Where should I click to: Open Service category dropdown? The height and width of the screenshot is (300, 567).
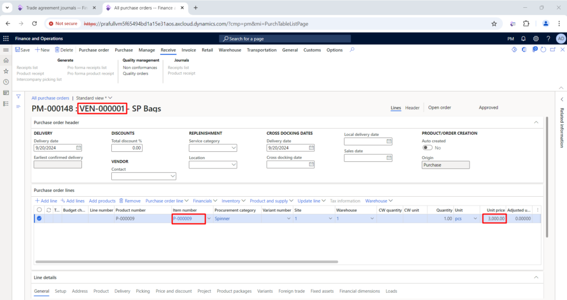(234, 148)
